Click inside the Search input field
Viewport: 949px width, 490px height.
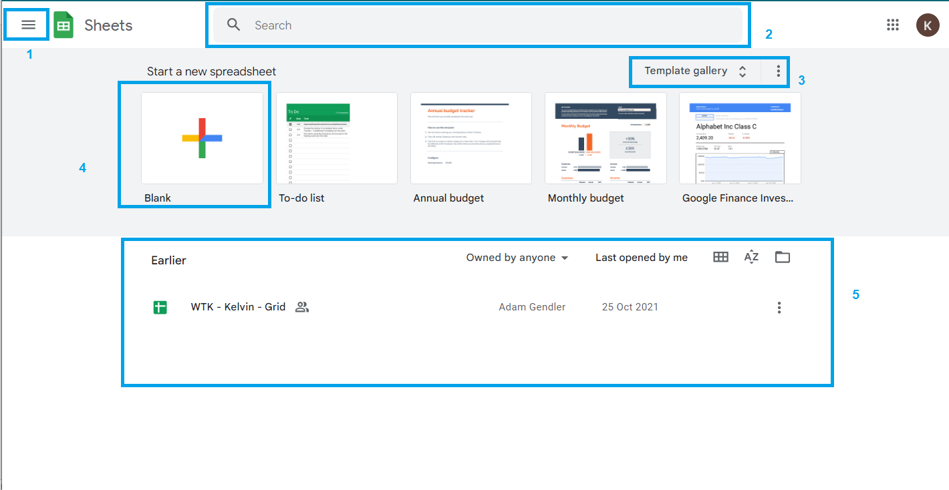pos(468,25)
